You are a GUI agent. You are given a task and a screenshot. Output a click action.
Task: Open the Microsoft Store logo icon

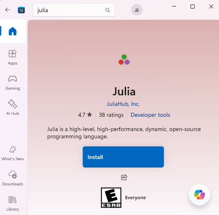(22, 10)
